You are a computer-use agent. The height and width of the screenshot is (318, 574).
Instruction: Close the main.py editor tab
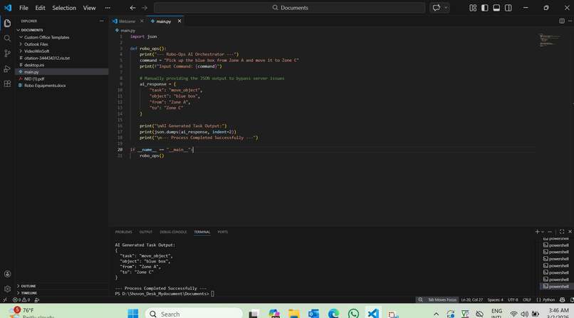pyautogui.click(x=179, y=21)
